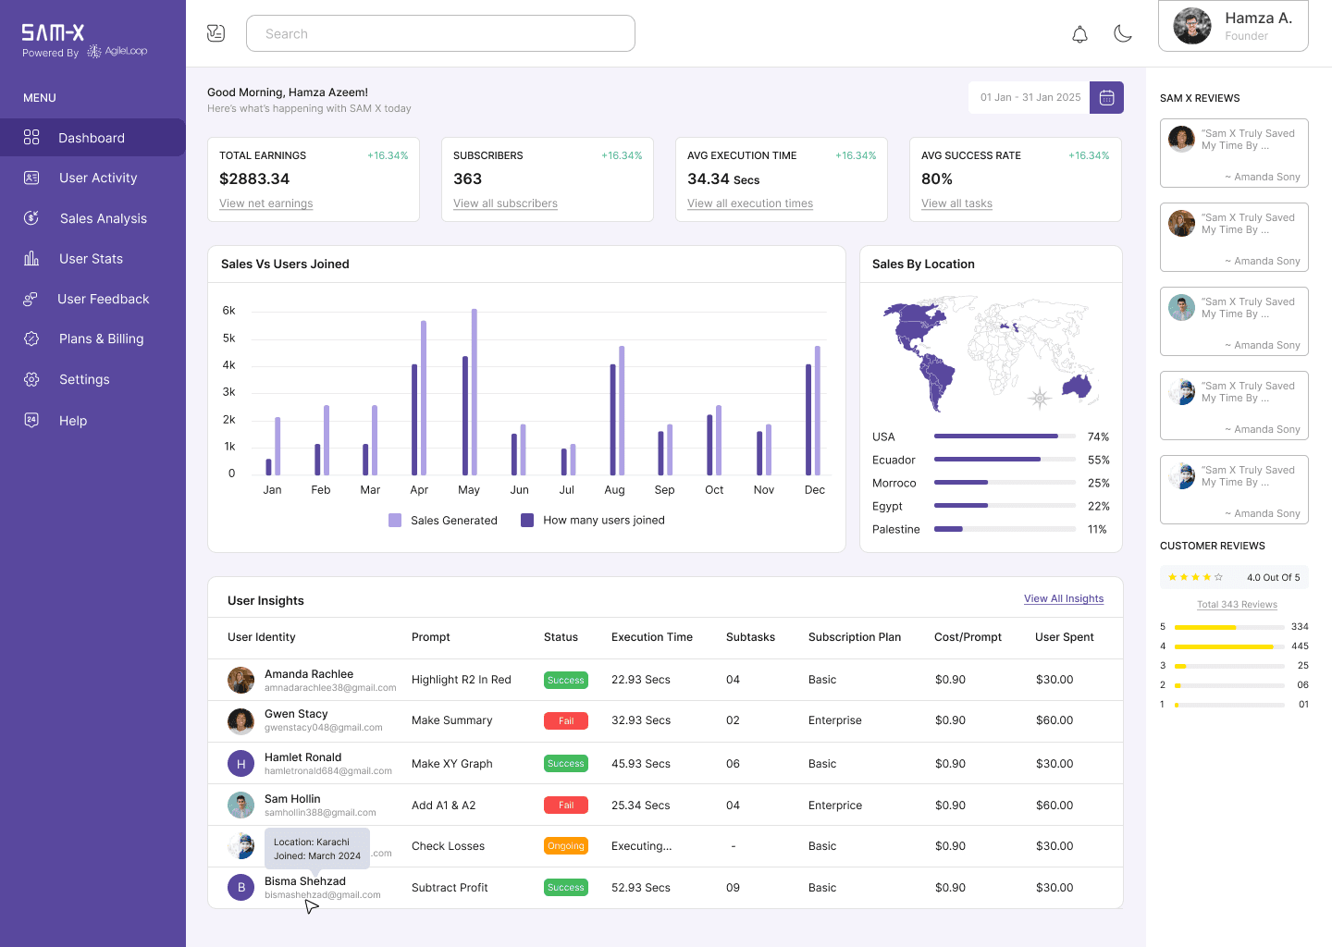This screenshot has height=947, width=1332.
Task: Click Fail status badge for Gwen Stacy
Action: pos(566,720)
